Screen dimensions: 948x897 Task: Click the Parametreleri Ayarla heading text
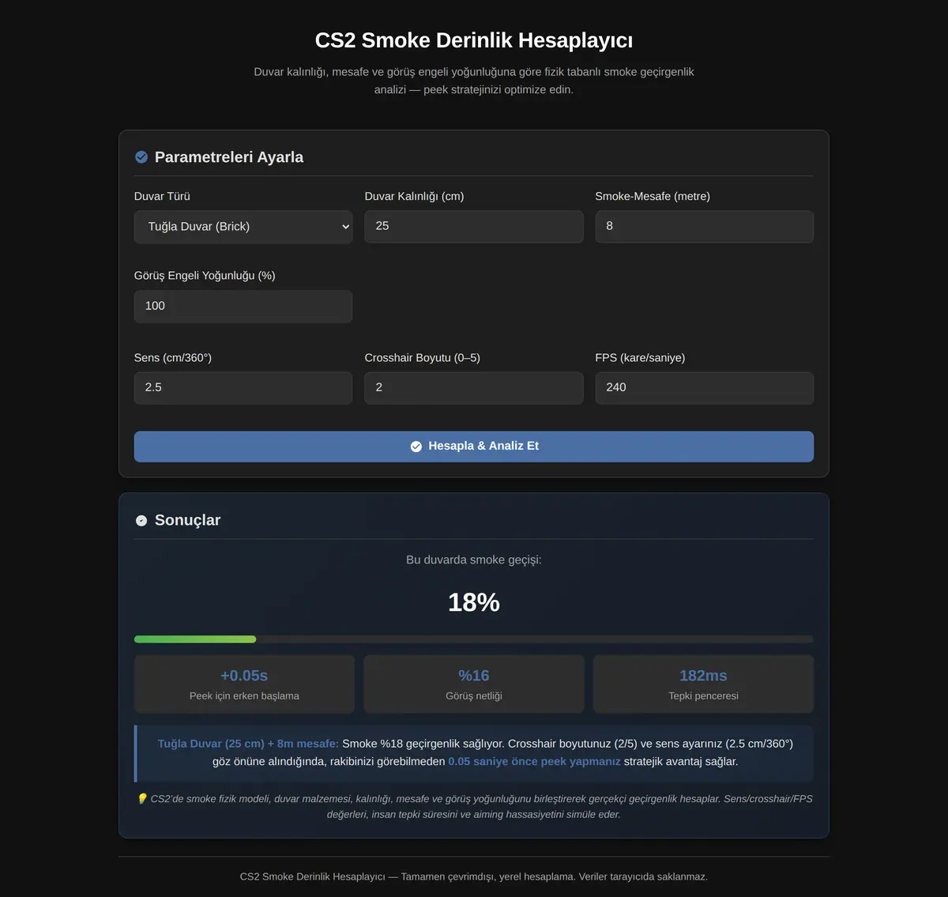click(x=229, y=157)
